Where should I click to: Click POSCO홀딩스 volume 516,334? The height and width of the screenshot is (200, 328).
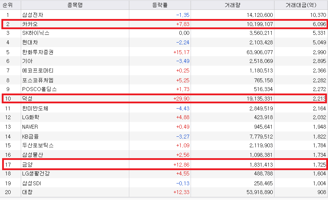pyautogui.click(x=264, y=89)
